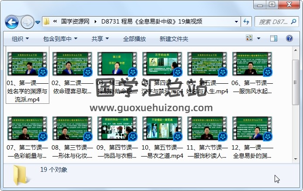Open the 共享 dropdown menu
Viewport: 303px width, 191px height.
(x=100, y=39)
